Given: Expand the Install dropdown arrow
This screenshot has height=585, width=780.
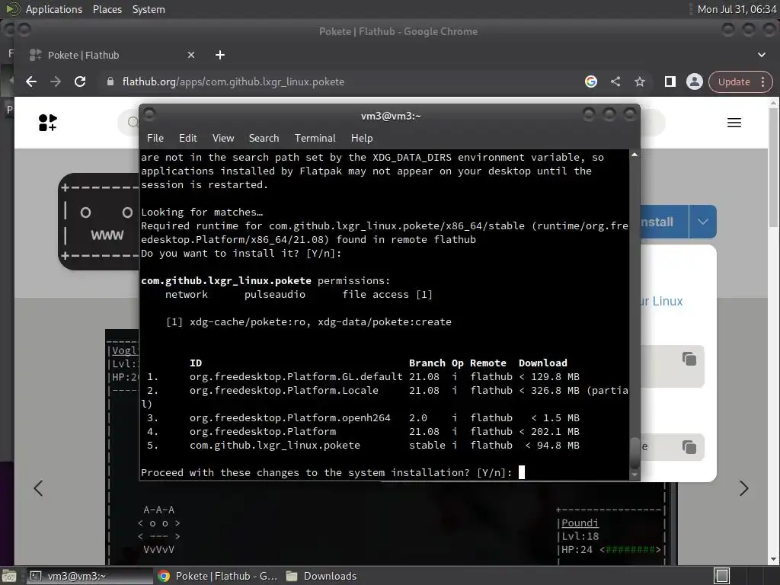Looking at the screenshot, I should pos(703,222).
